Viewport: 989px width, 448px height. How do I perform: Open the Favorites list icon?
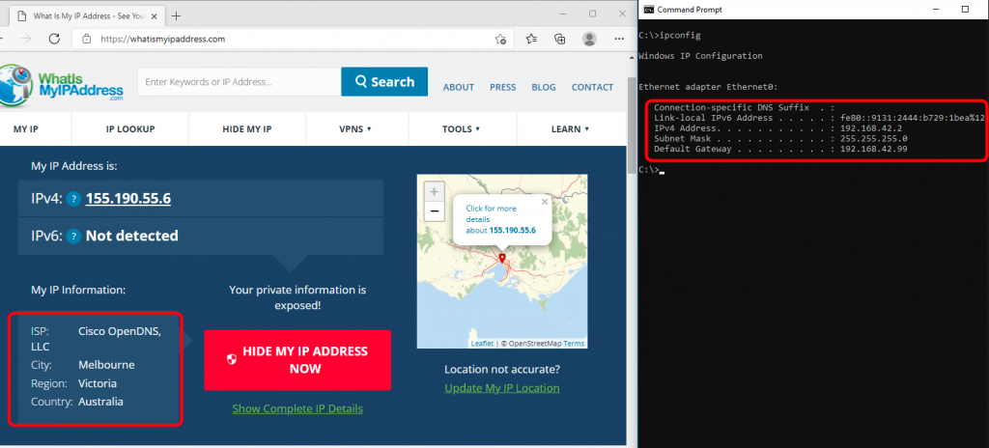coord(531,40)
